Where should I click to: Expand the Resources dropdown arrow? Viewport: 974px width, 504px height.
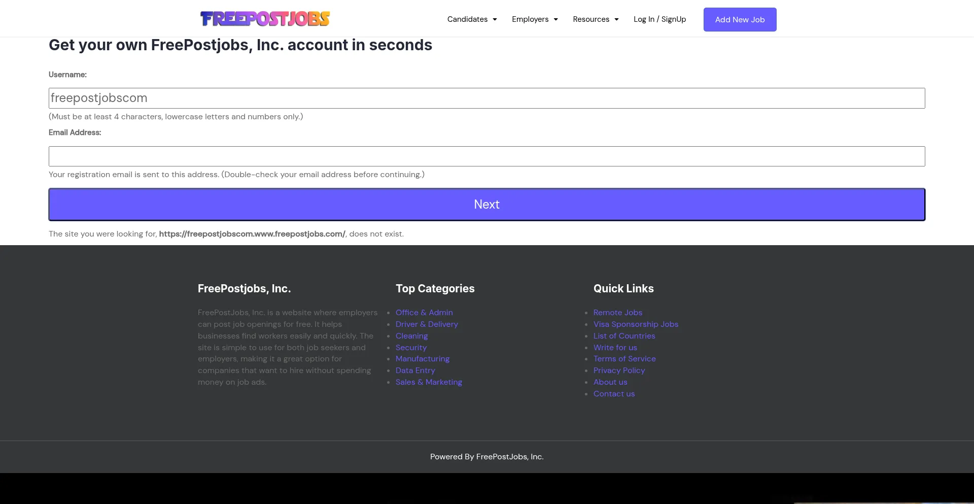[x=616, y=19]
